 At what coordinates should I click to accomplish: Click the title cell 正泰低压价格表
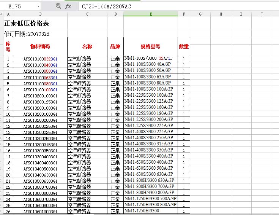point(27,24)
